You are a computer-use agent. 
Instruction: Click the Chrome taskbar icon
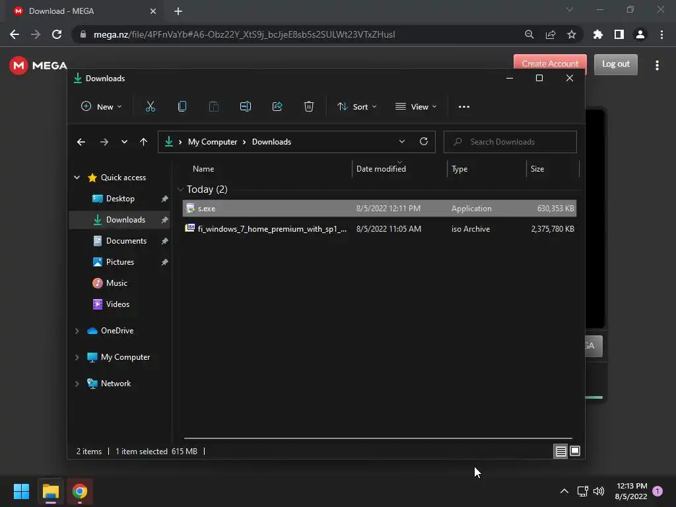(80, 491)
